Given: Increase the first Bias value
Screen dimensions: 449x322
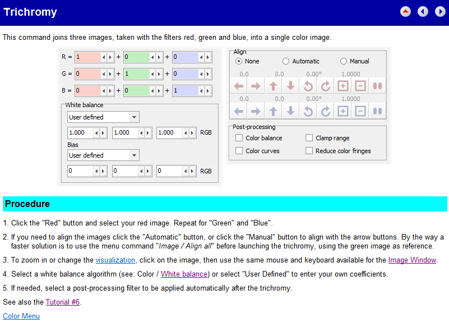Looking at the screenshot, I should [x=103, y=171].
